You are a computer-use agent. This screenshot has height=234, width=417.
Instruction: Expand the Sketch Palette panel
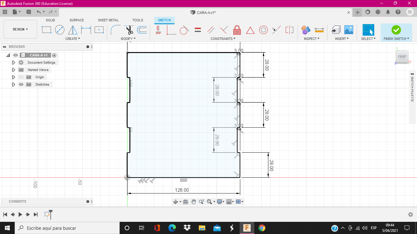pyautogui.click(x=412, y=74)
